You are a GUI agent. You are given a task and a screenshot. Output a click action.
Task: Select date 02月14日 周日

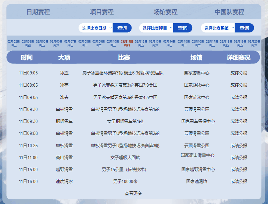pyautogui.click(x=169, y=43)
